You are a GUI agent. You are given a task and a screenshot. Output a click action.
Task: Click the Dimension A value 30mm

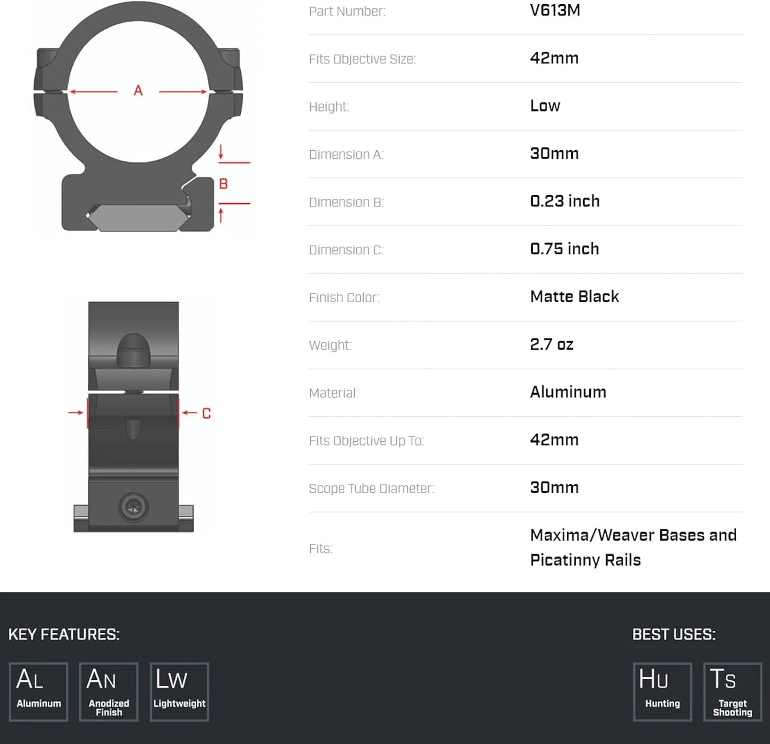point(554,154)
